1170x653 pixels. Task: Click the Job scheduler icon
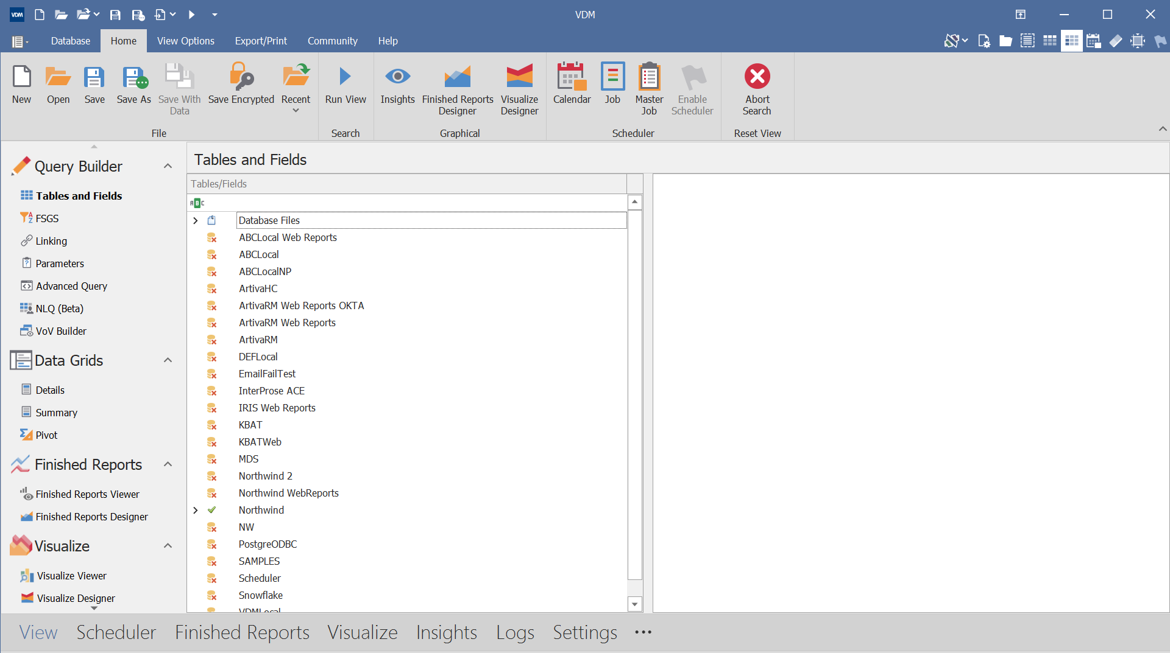pyautogui.click(x=612, y=84)
